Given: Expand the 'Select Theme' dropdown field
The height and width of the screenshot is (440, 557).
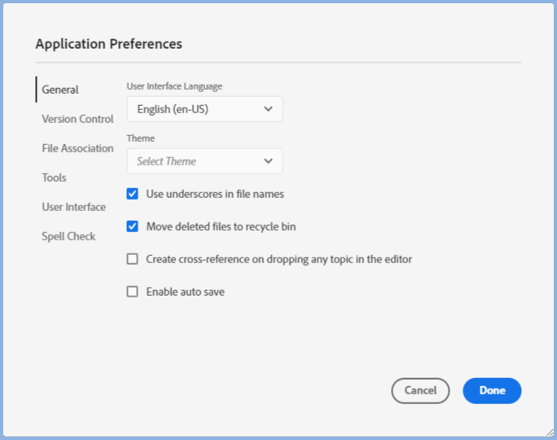Looking at the screenshot, I should (x=204, y=161).
